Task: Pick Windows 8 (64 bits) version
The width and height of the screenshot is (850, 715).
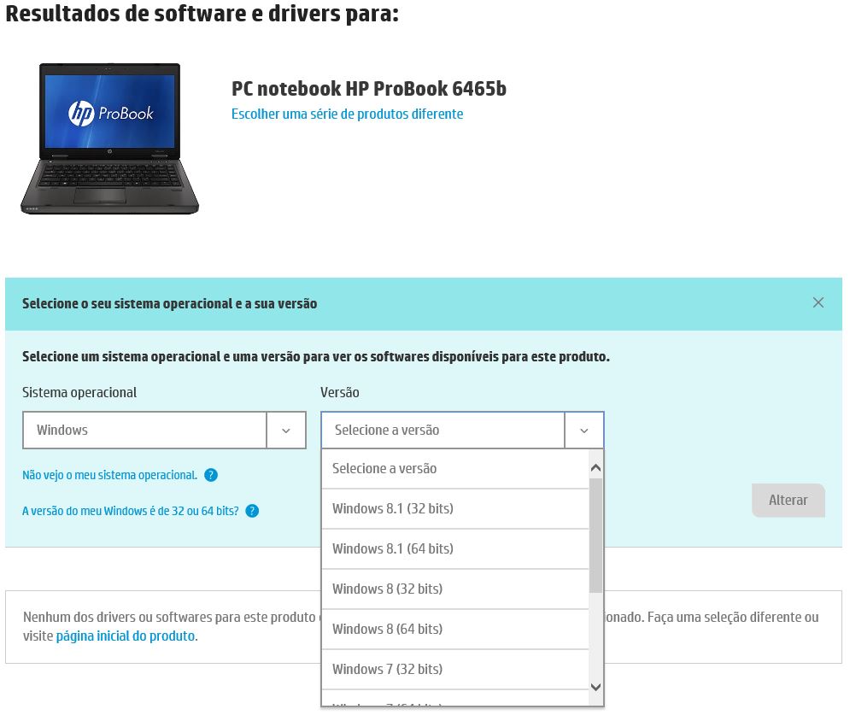Action: click(455, 630)
